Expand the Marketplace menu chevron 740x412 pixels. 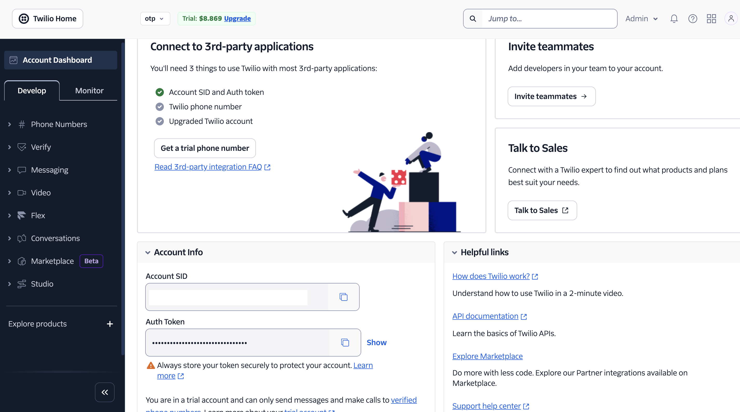[10, 261]
